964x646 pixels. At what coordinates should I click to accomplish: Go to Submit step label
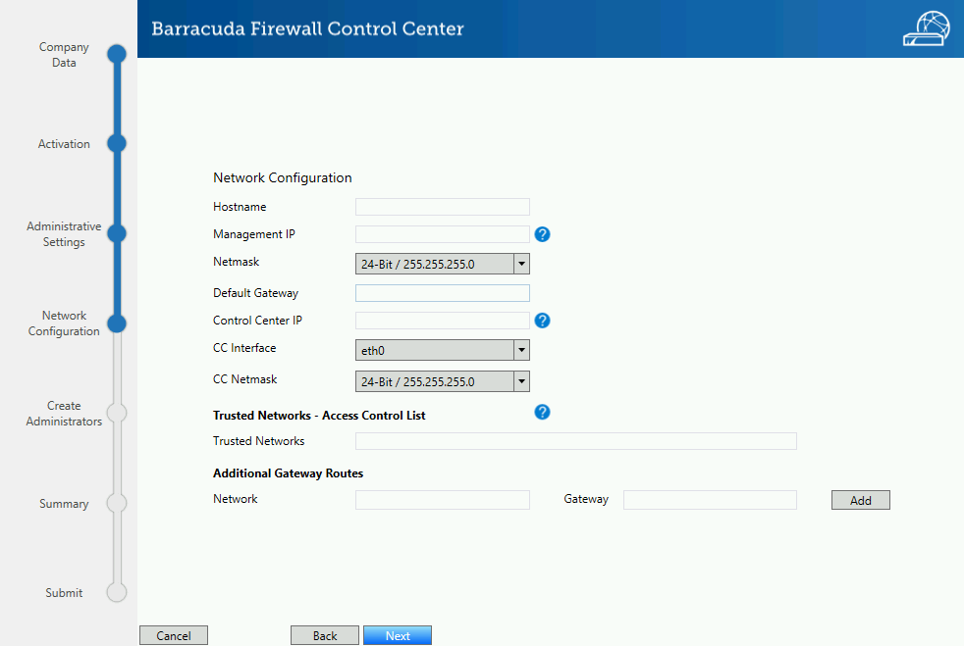[x=64, y=593]
